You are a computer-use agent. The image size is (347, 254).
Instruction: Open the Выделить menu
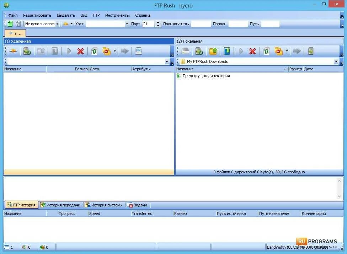click(x=66, y=15)
